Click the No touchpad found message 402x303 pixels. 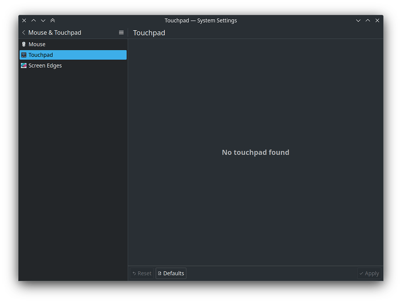(x=255, y=152)
